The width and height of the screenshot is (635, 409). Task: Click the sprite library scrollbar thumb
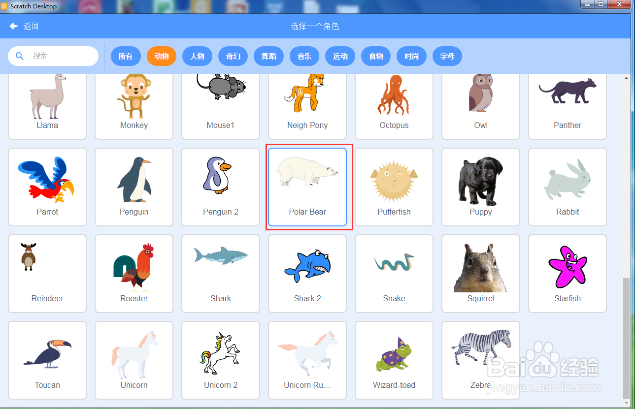click(627, 339)
